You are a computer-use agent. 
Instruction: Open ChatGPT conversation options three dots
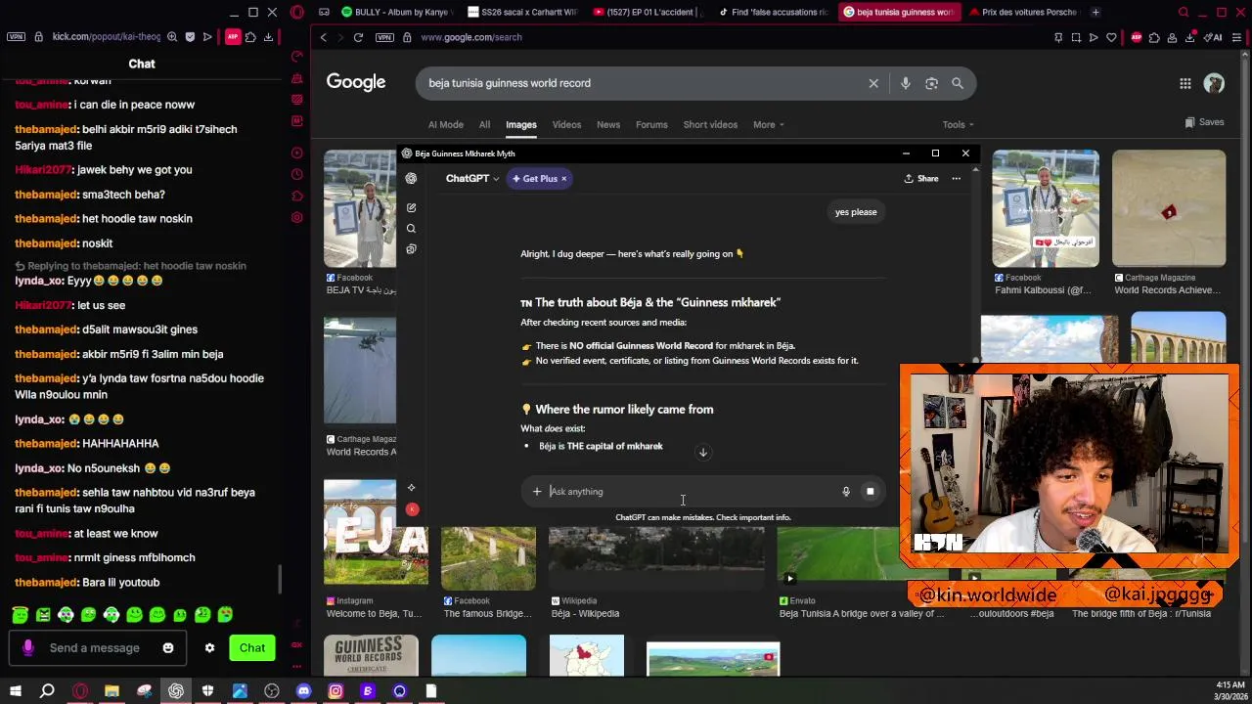tap(956, 178)
